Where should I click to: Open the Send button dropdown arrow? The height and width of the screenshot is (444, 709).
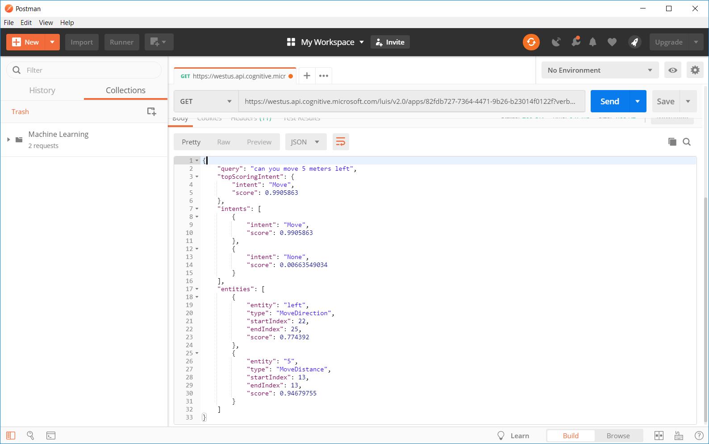point(638,101)
